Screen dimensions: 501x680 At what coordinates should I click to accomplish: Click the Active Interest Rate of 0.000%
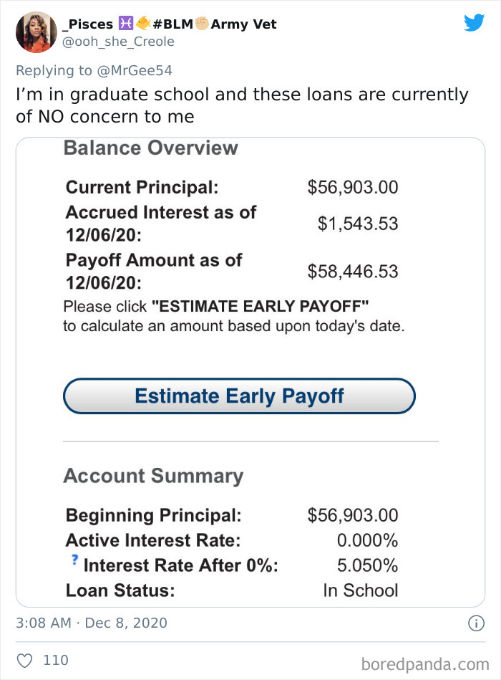click(x=367, y=540)
